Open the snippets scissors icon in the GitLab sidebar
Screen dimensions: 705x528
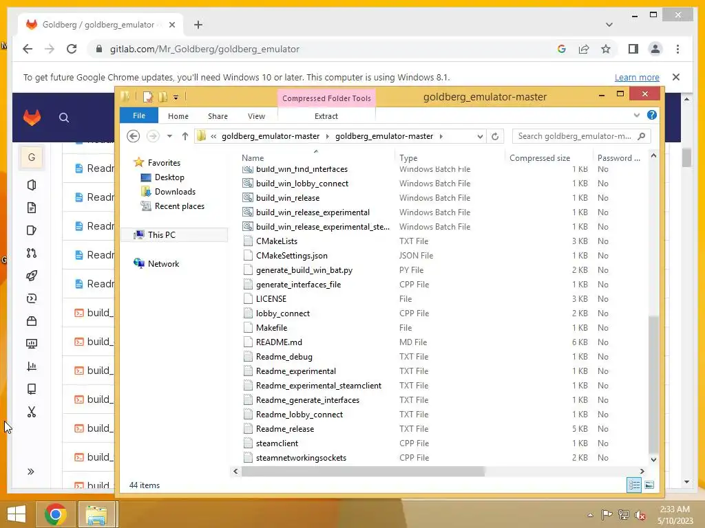tap(32, 412)
